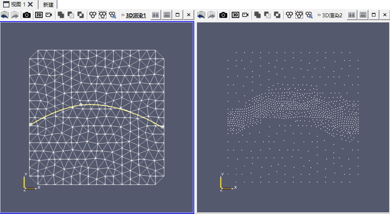Split the 3D渲染2 view horizontally
Screen dimensions: 390x214
352,15
